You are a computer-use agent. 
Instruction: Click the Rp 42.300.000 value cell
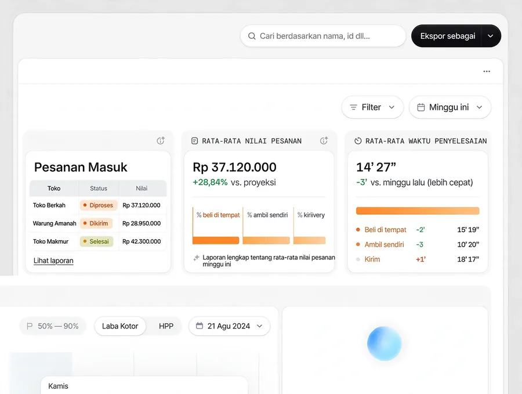(142, 241)
